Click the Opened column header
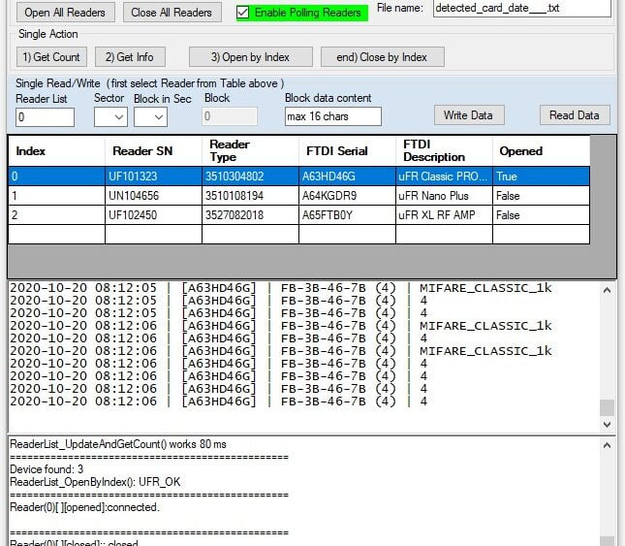625x546 pixels. (542, 151)
